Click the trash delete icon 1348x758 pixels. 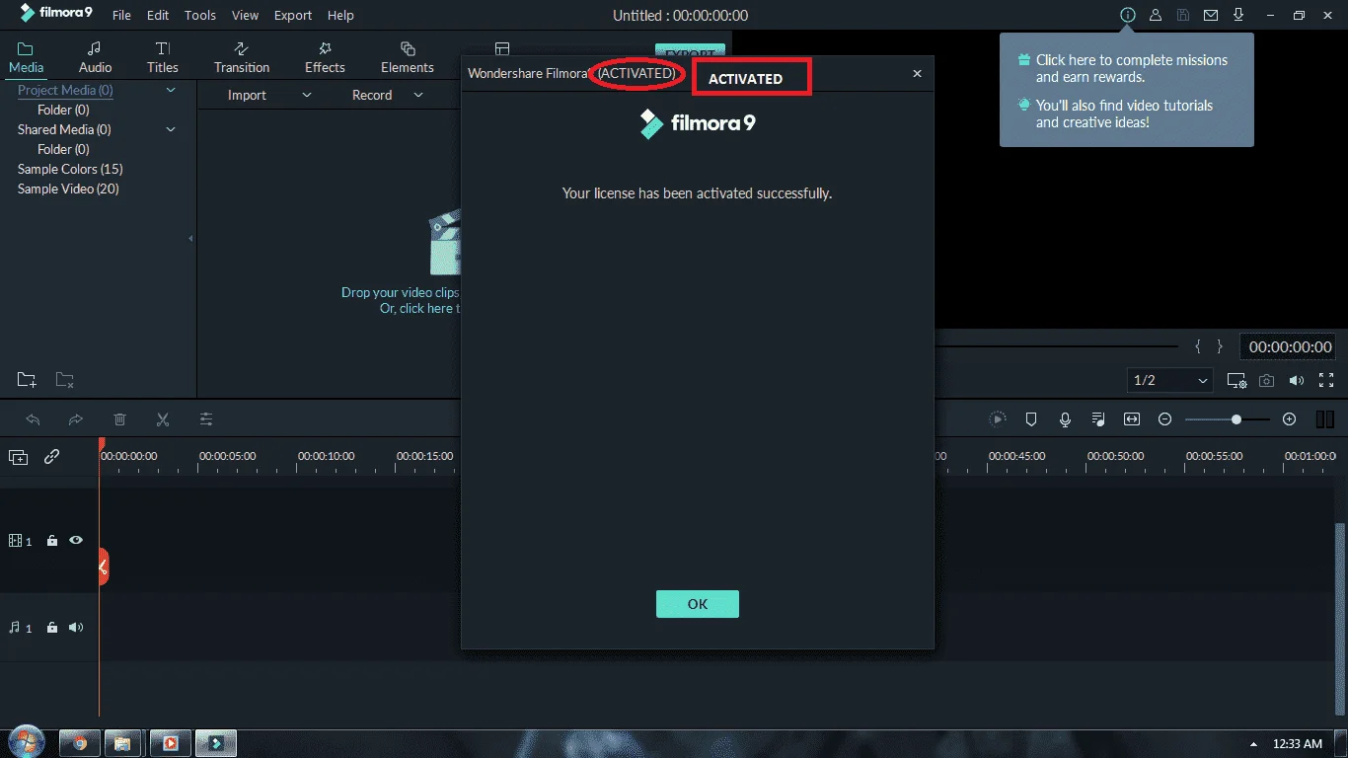click(119, 419)
